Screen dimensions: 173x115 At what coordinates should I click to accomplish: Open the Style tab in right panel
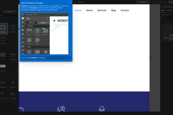click(163, 10)
